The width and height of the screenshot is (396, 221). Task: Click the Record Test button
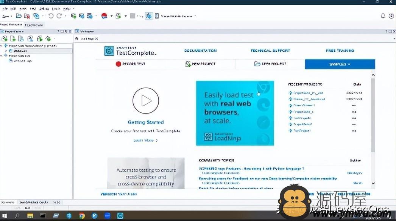pyautogui.click(x=130, y=64)
